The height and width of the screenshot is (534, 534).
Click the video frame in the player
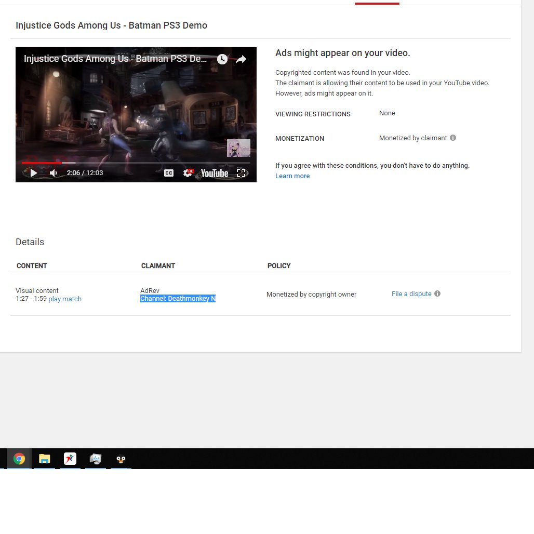(x=136, y=114)
